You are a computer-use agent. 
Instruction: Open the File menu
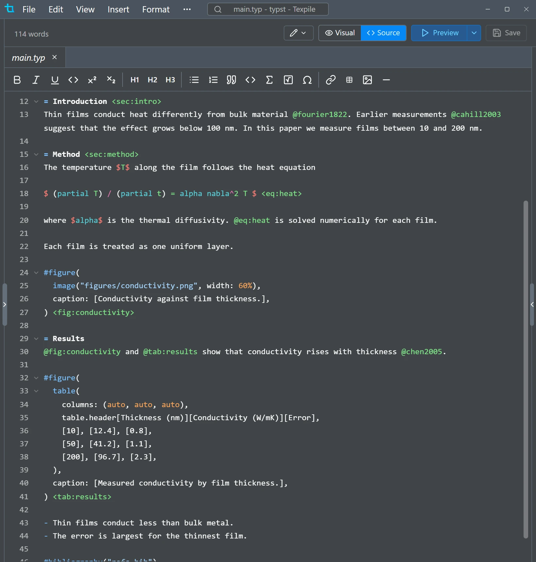(x=29, y=9)
